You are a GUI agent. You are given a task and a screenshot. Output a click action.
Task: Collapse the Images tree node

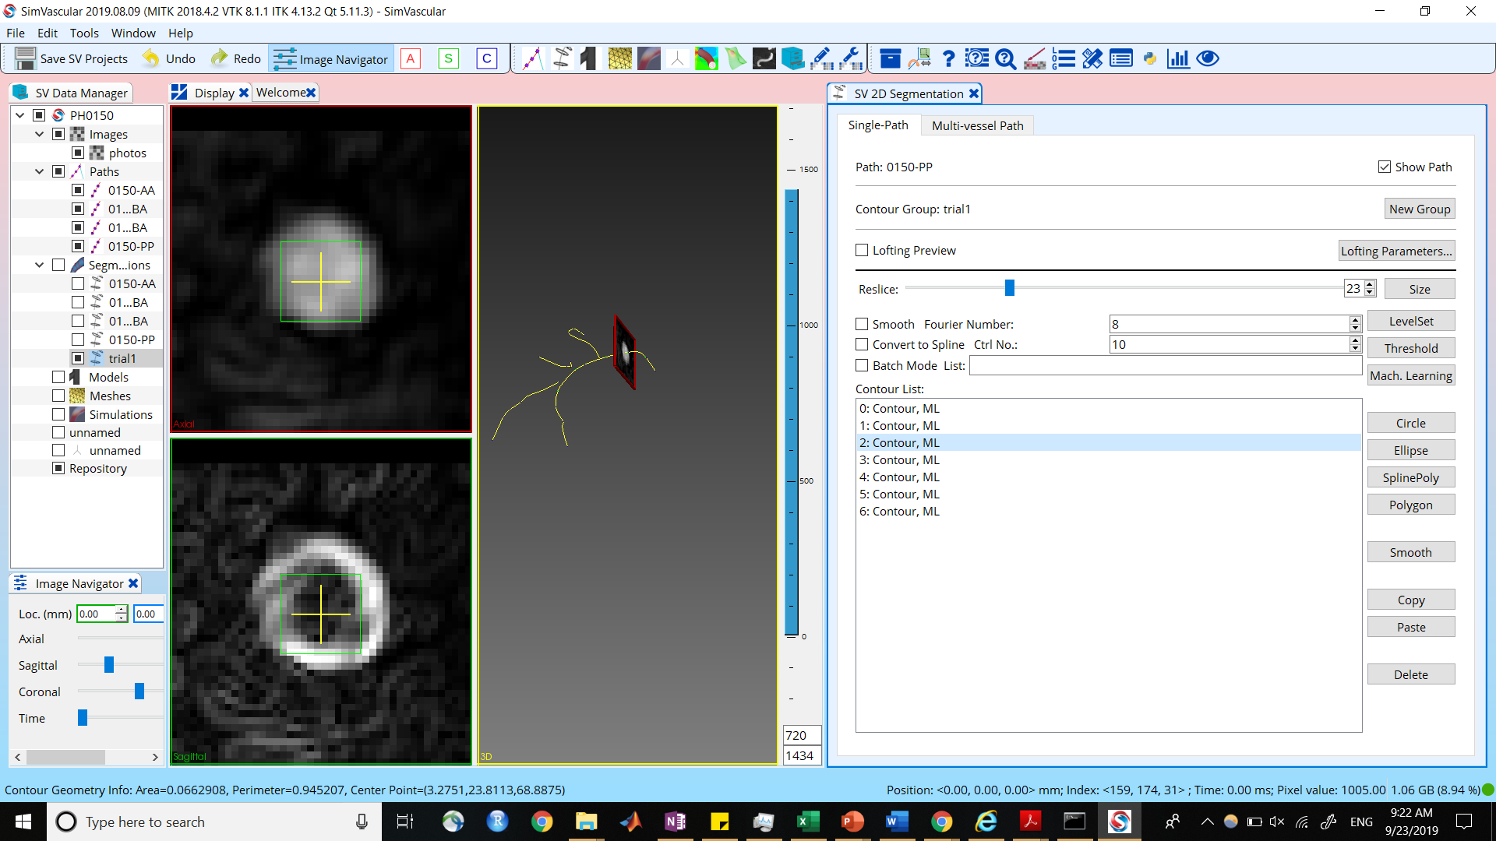click(39, 134)
